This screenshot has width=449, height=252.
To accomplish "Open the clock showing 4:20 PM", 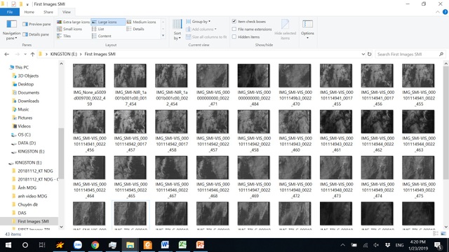I will (417, 245).
